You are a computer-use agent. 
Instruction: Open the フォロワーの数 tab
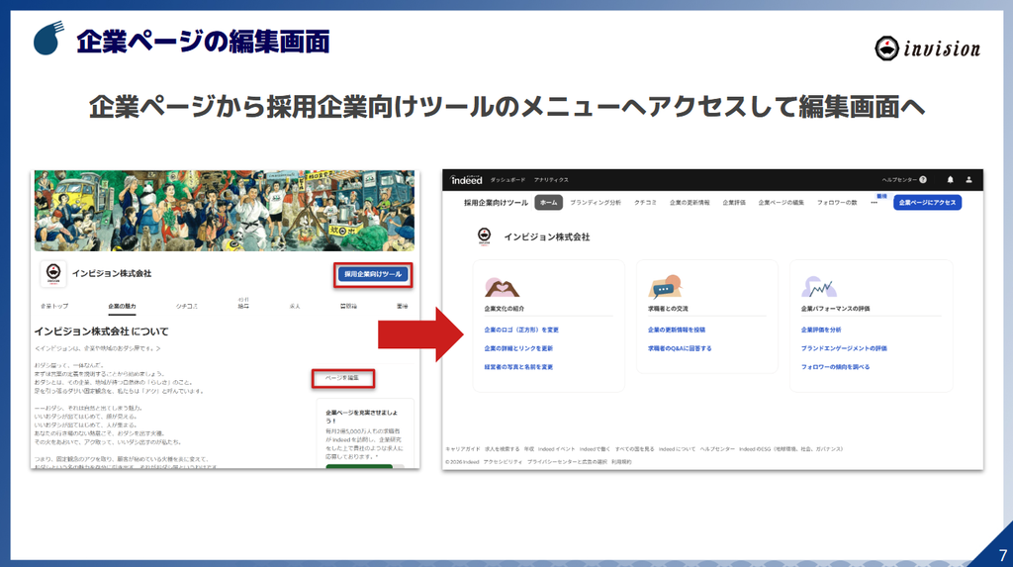[837, 203]
